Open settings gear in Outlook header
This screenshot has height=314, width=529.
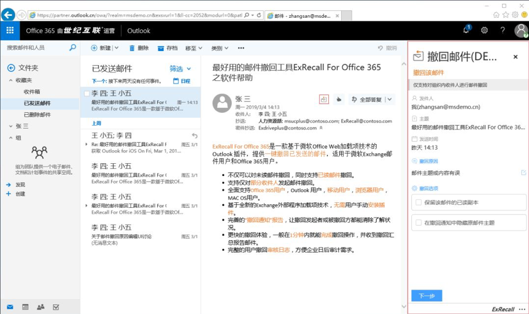coord(484,30)
